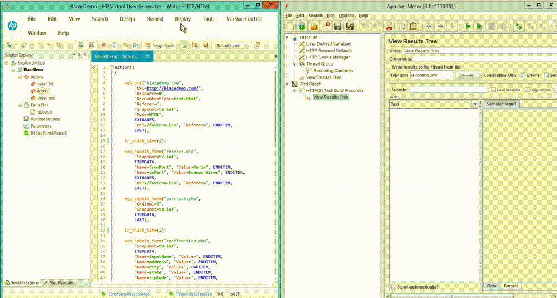Click into the Search input field

click(448, 90)
